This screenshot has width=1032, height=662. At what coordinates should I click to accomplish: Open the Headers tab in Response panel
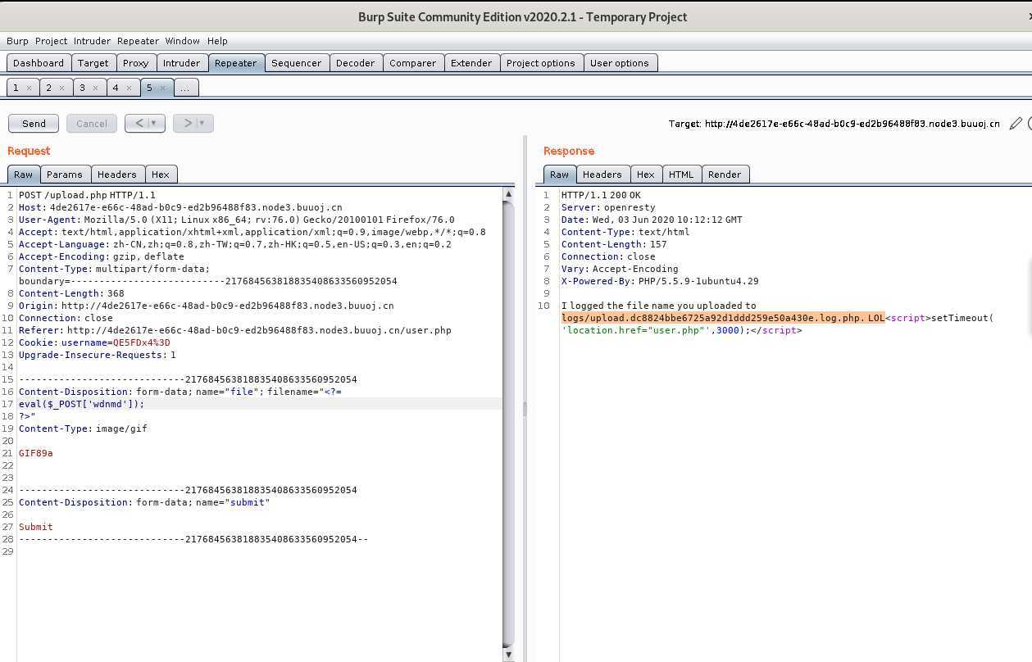(x=602, y=175)
